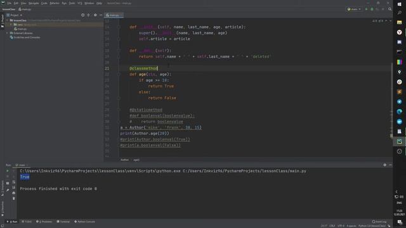Click age() breadcrumb below editor
The height and width of the screenshot is (228, 406).
[x=136, y=160]
